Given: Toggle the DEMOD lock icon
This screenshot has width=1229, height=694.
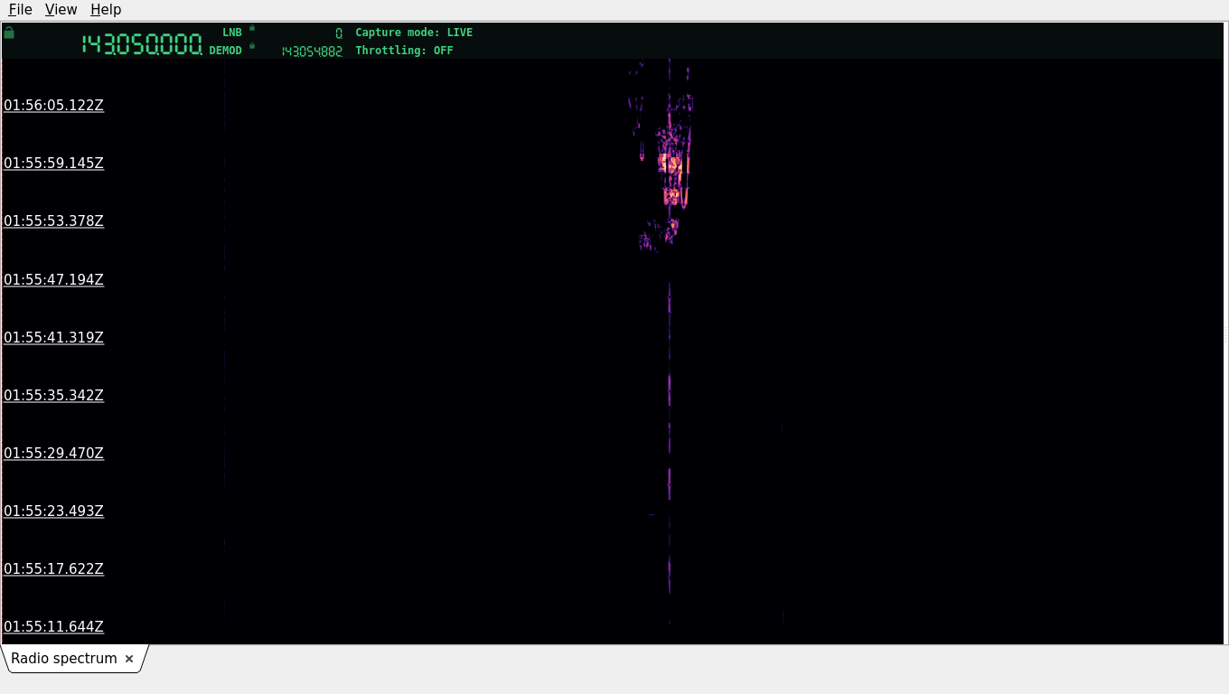Looking at the screenshot, I should tap(252, 46).
